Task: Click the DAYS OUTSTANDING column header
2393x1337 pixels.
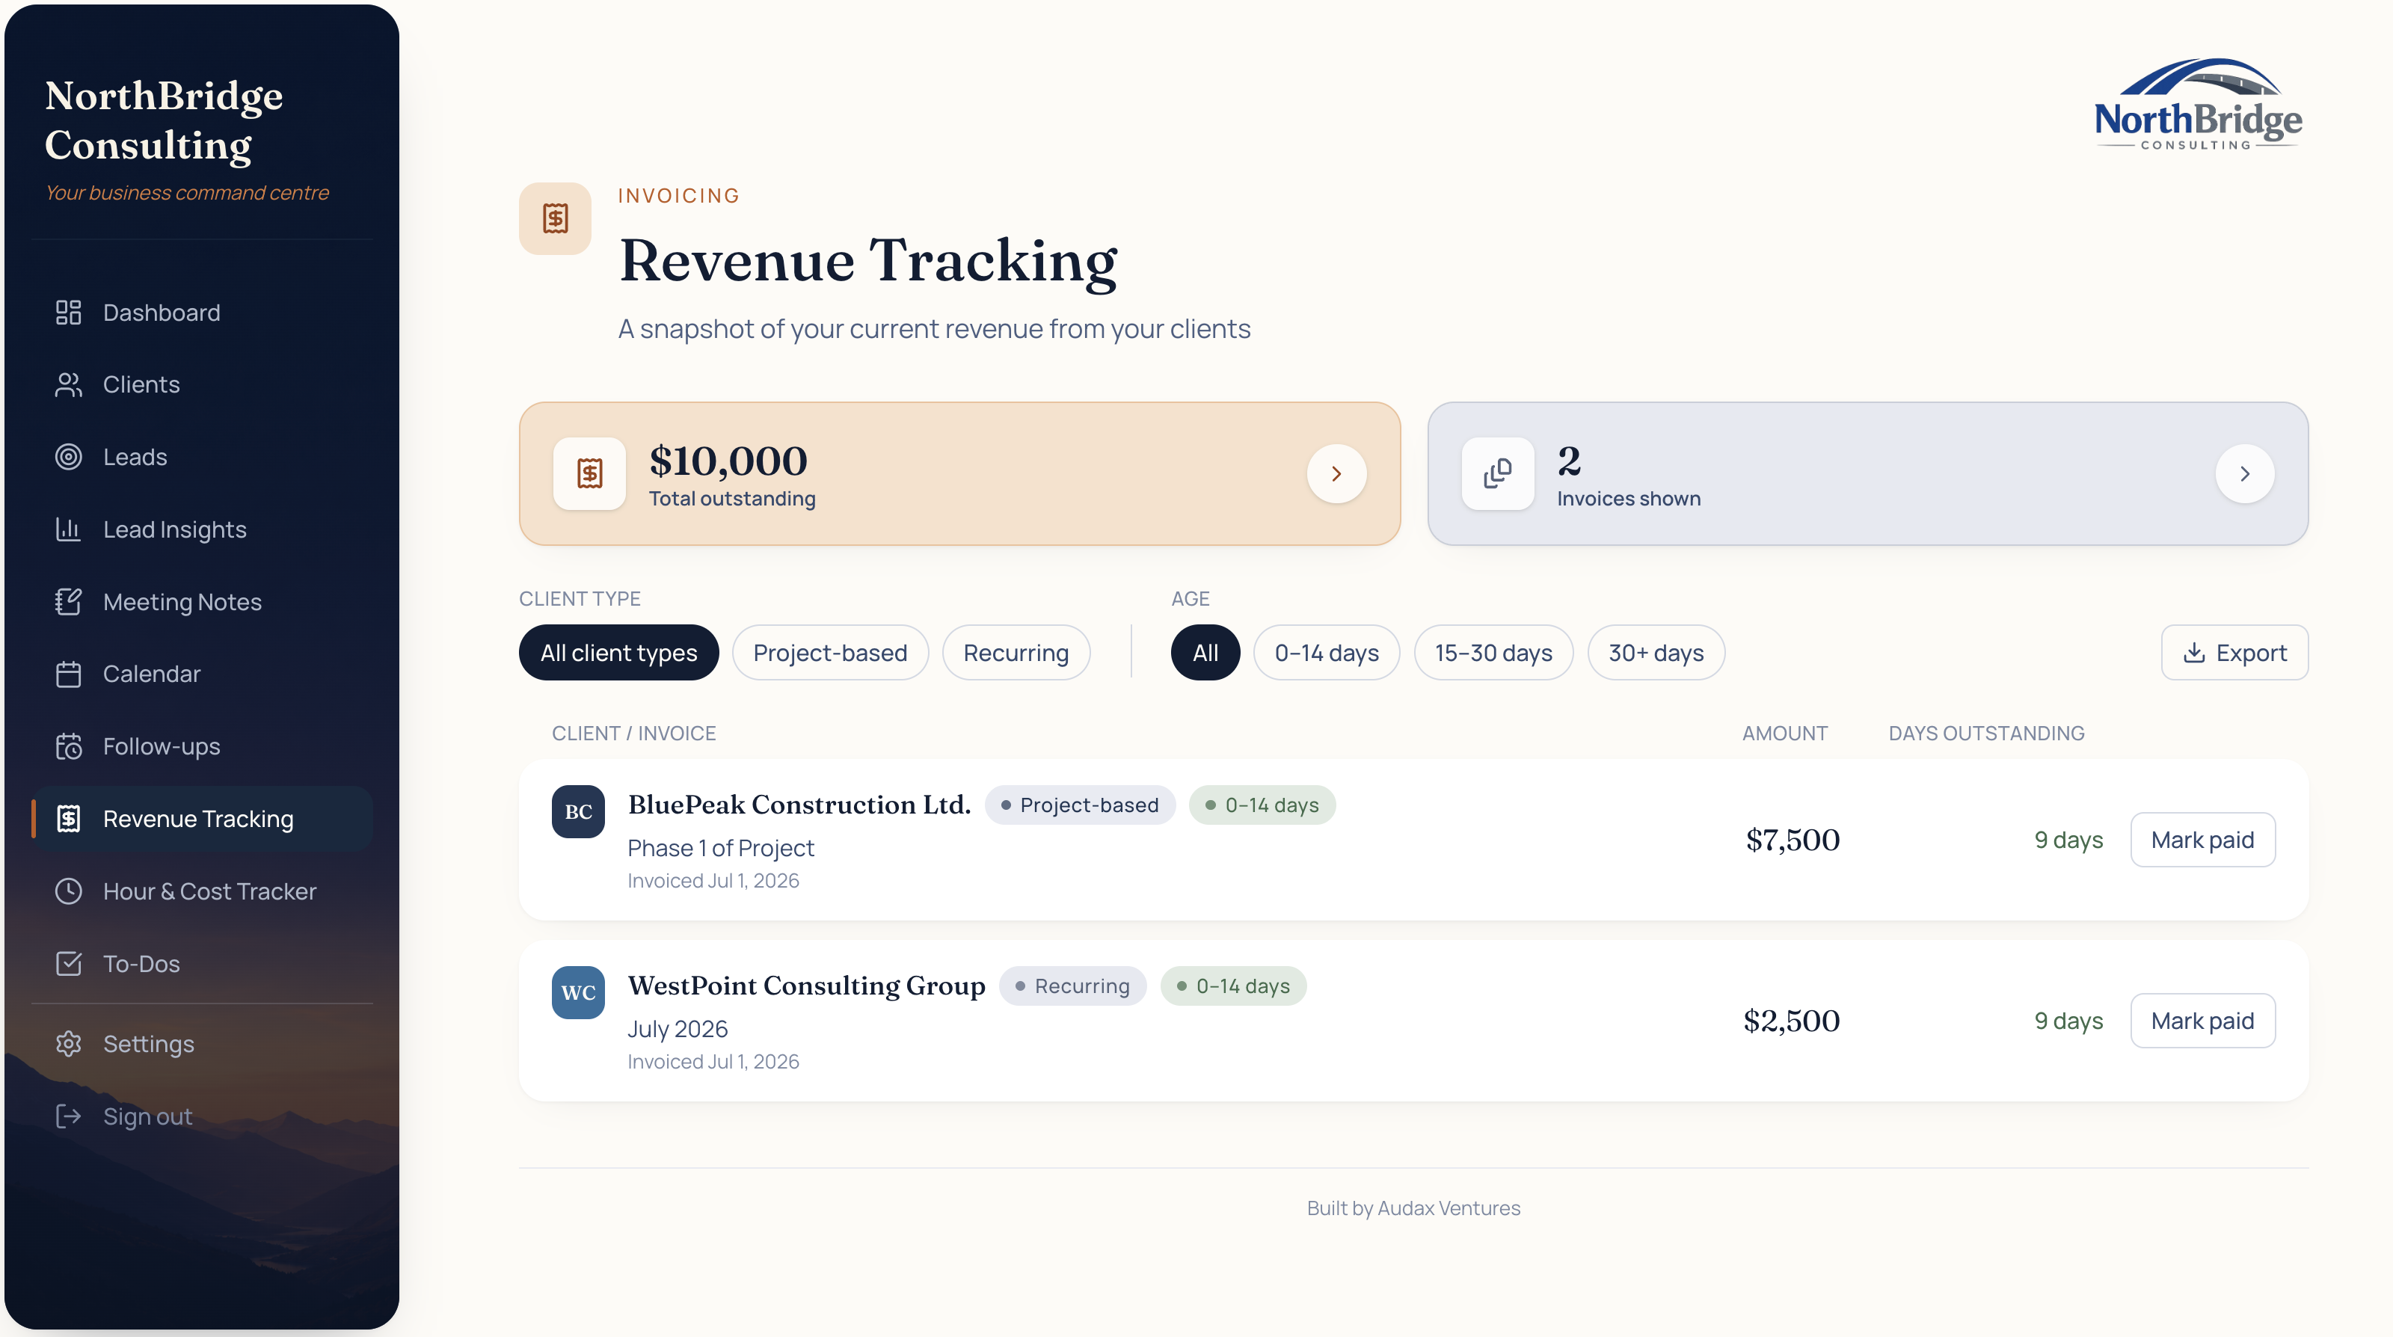Action: (1986, 733)
